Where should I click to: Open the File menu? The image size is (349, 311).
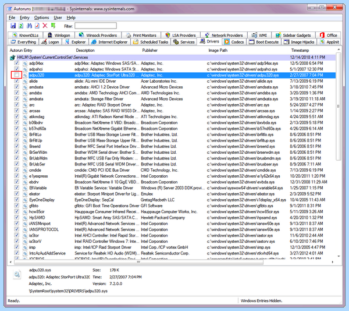point(12,17)
